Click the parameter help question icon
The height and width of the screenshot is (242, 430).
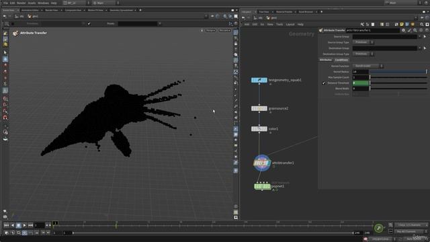pos(427,30)
